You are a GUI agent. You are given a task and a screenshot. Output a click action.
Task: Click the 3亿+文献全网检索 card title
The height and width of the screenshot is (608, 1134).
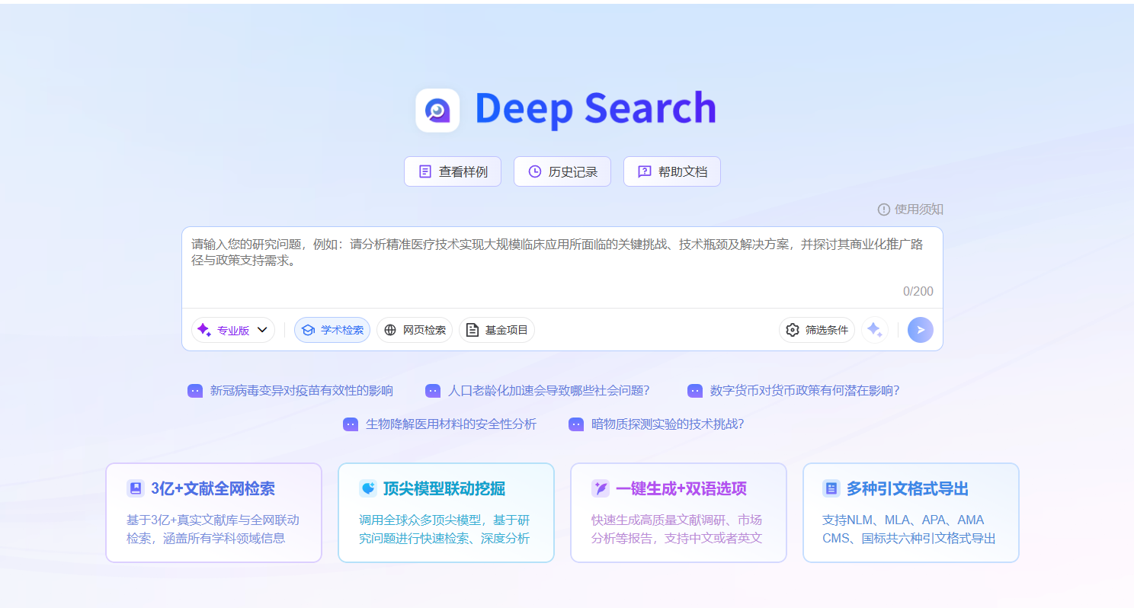click(213, 488)
